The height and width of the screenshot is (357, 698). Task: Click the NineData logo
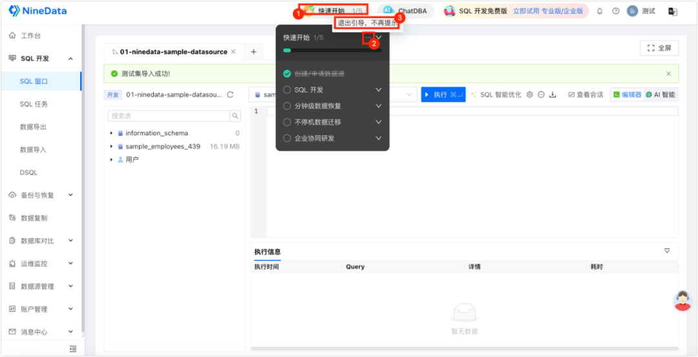pos(38,11)
